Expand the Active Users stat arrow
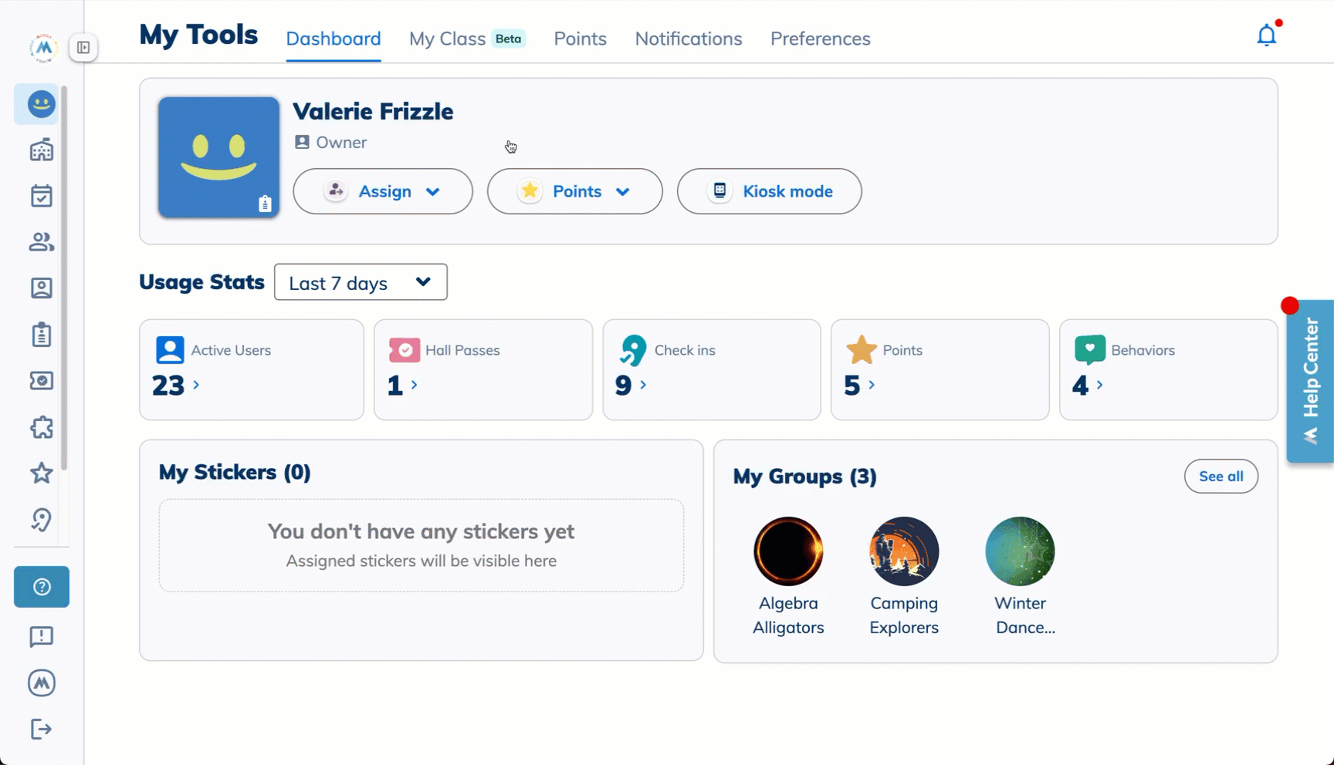The width and height of the screenshot is (1334, 765). coord(196,385)
